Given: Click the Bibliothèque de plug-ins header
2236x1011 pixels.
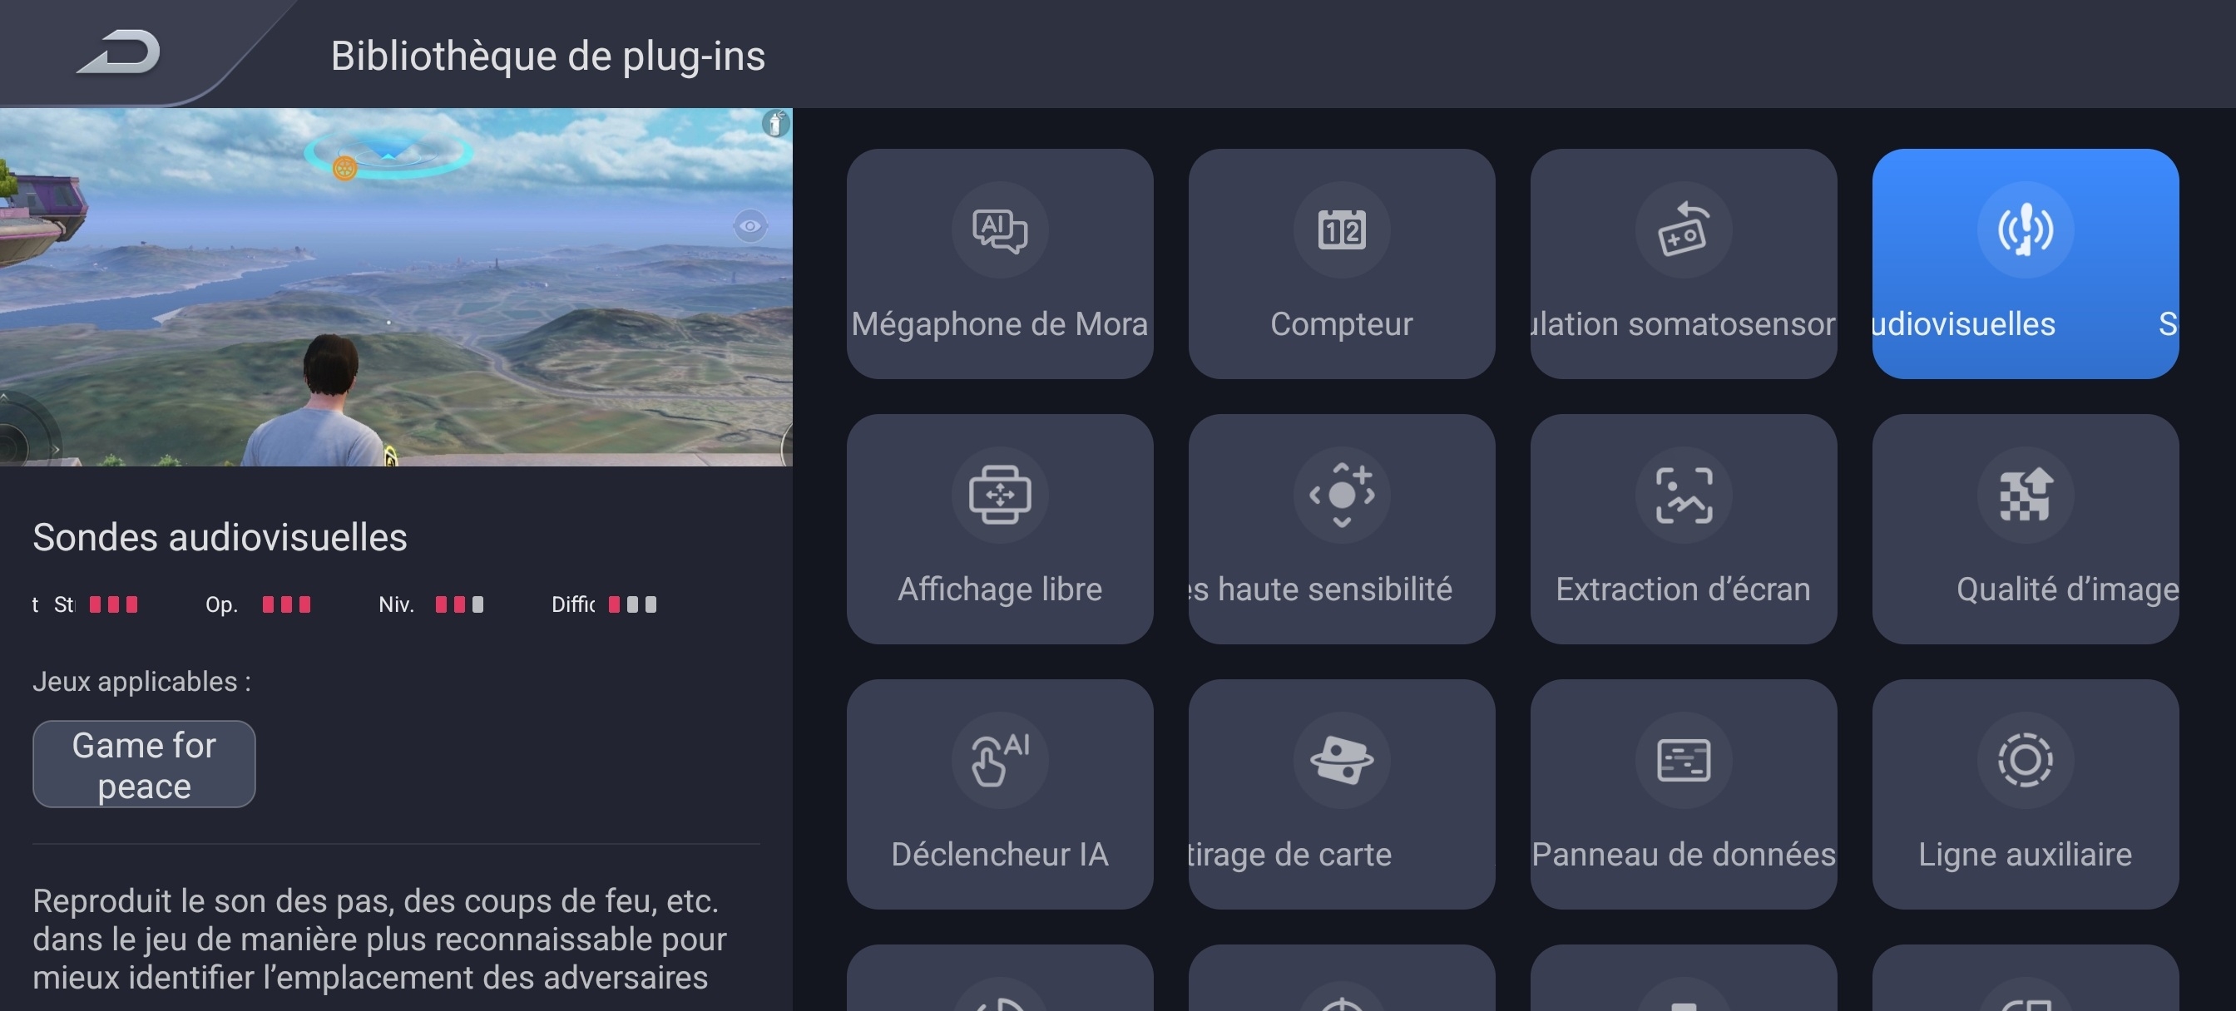Looking at the screenshot, I should coord(547,56).
